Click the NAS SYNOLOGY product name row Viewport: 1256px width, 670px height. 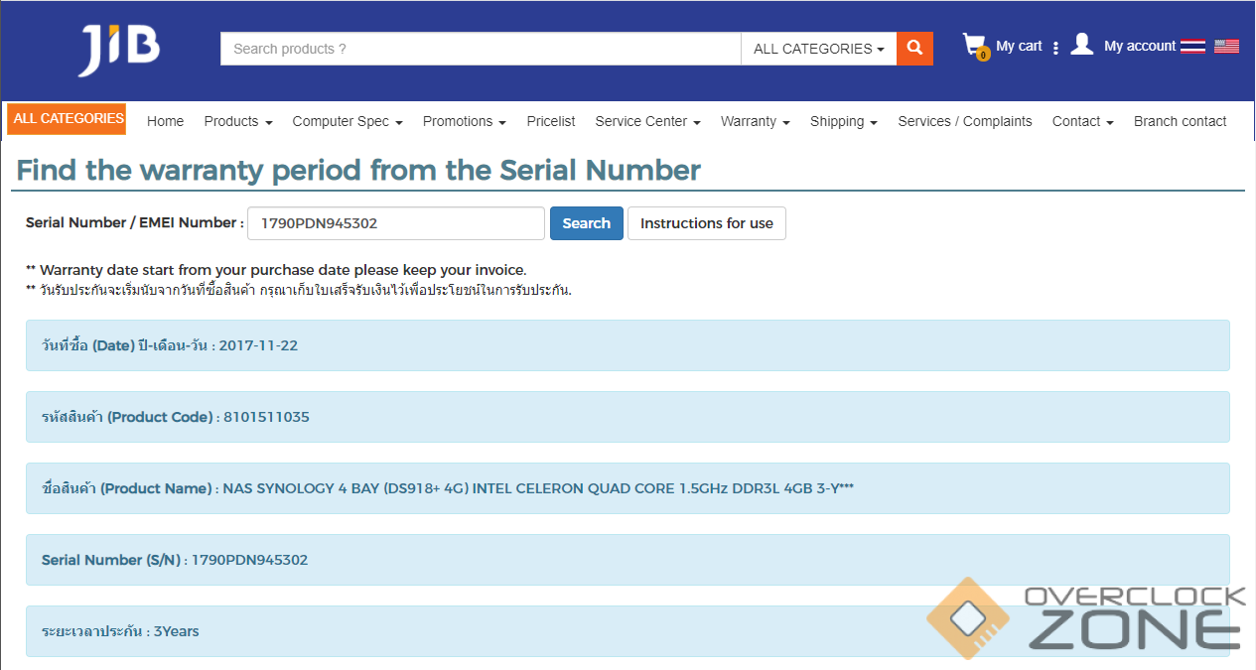click(628, 488)
